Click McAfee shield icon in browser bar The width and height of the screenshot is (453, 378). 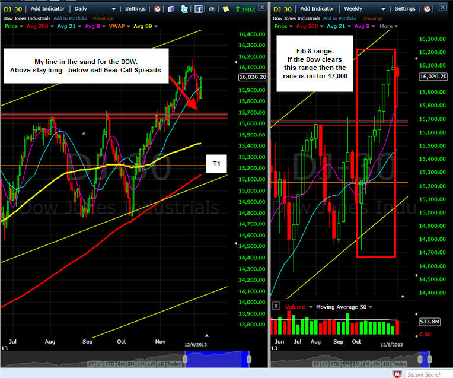(x=397, y=374)
